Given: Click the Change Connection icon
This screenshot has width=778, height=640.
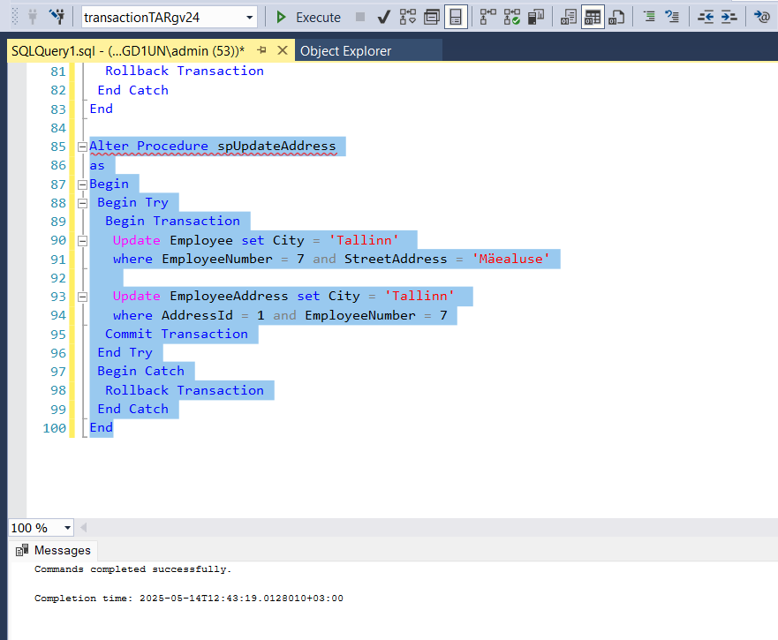Looking at the screenshot, I should pos(57,18).
